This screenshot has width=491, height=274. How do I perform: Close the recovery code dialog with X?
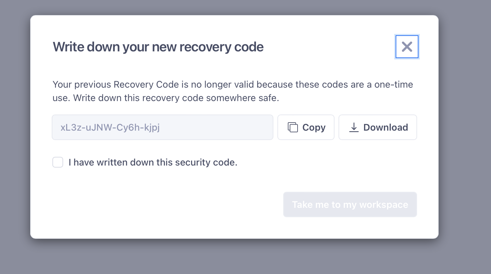407,47
